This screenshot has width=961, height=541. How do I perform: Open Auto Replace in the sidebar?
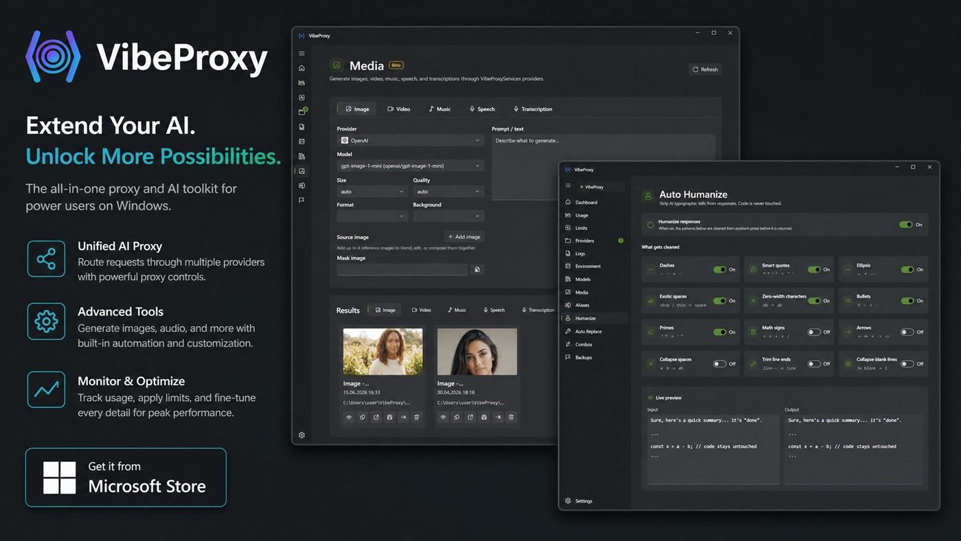(x=594, y=331)
